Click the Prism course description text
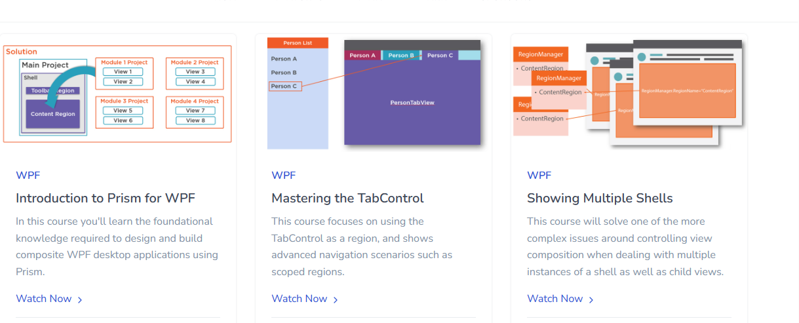 117,246
